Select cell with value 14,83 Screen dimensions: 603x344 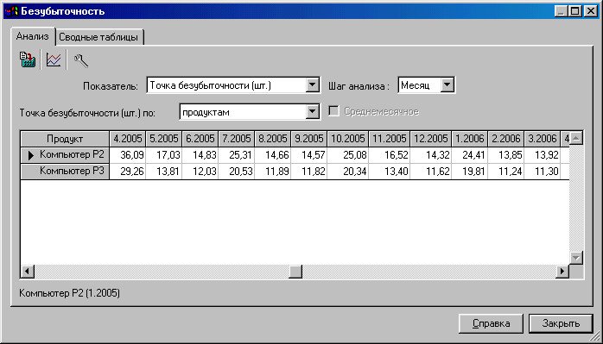(x=200, y=155)
